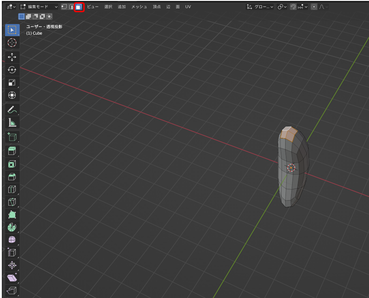Viewport: 369px width, 298px height.
Task: Pick the Knife tool
Action: click(12, 202)
